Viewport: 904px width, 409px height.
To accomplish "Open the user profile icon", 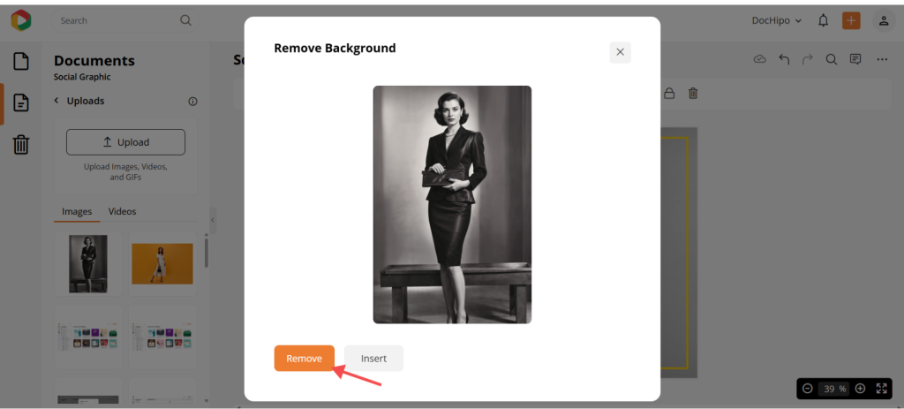I will tap(883, 20).
